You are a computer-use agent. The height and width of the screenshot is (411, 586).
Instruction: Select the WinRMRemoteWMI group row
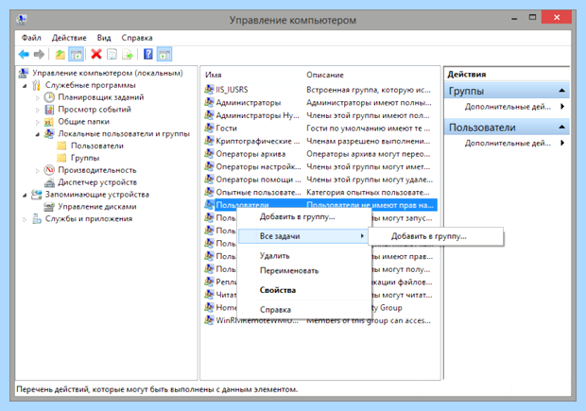coord(320,320)
